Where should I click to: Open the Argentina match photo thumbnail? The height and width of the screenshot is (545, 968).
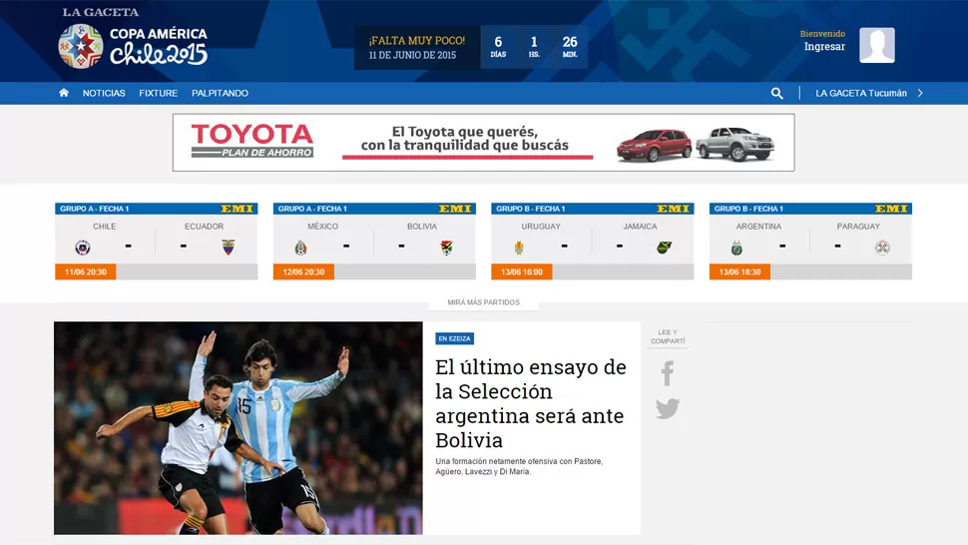tap(238, 427)
